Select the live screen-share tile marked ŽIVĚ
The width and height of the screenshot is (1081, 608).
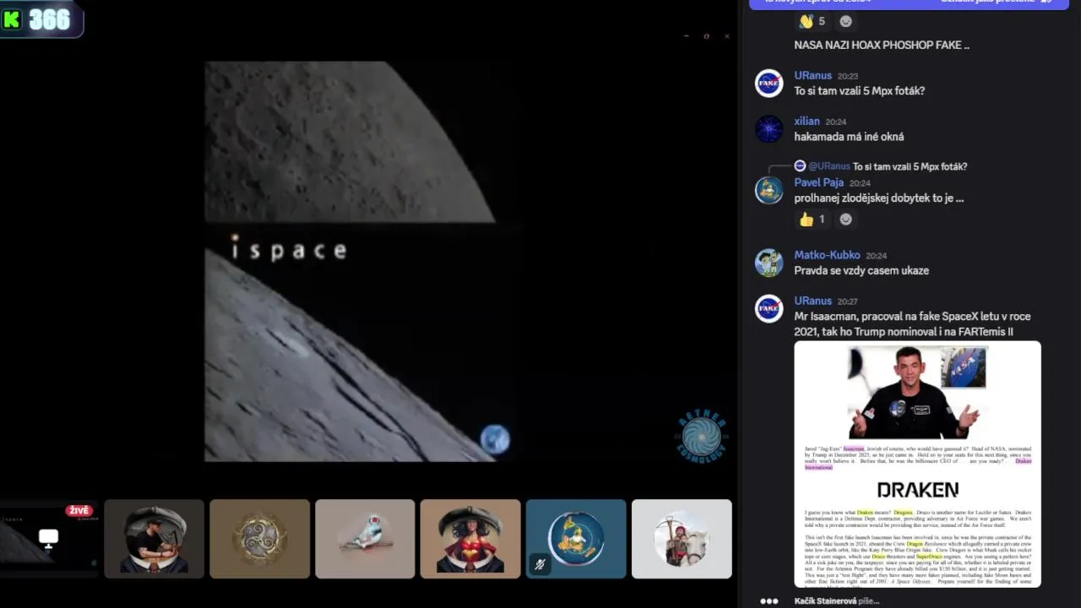pyautogui.click(x=49, y=539)
